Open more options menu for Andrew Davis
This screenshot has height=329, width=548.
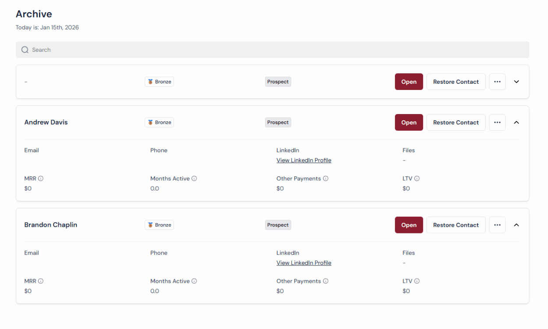[497, 122]
